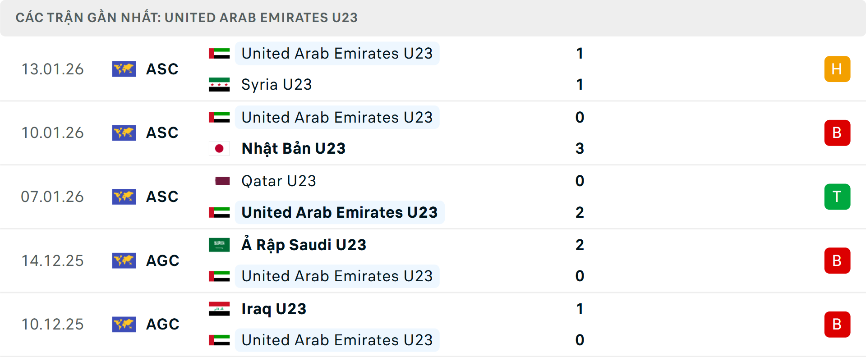Click the Saudi Arabia flag icon
866x357 pixels.
[x=219, y=245]
